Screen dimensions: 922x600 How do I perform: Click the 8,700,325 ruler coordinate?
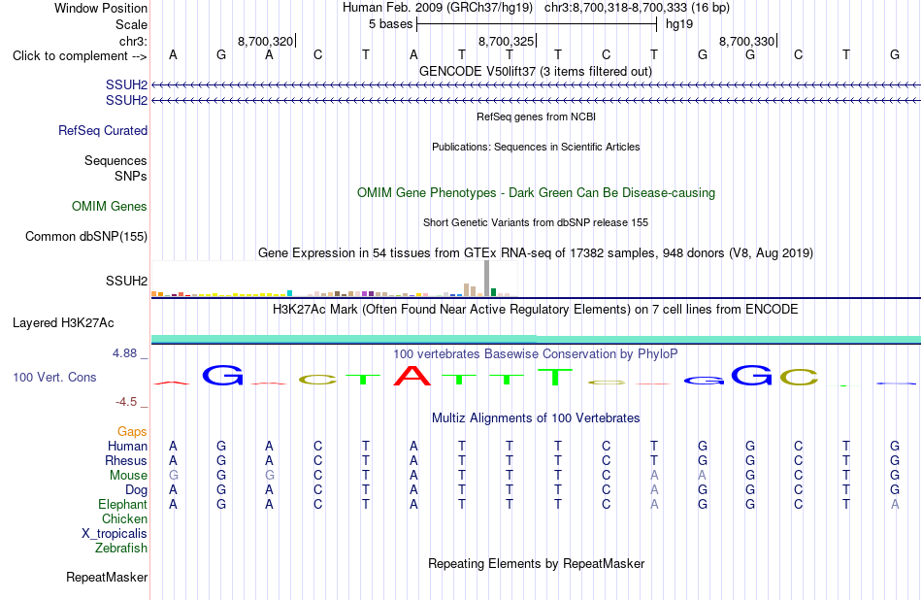pos(506,41)
